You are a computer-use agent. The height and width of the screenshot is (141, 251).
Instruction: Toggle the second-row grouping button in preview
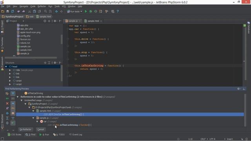tap(13, 99)
